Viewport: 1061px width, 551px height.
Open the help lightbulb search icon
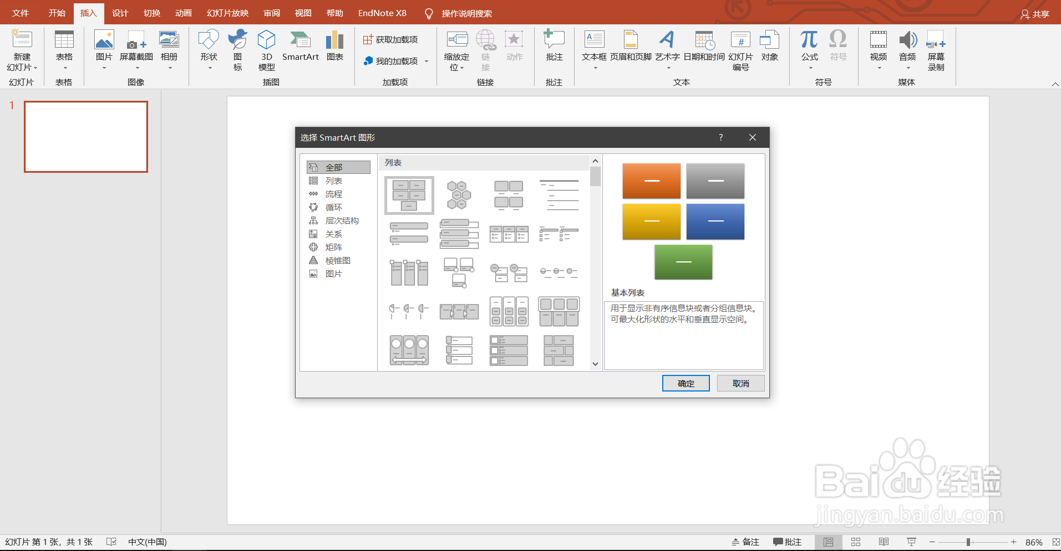[429, 13]
